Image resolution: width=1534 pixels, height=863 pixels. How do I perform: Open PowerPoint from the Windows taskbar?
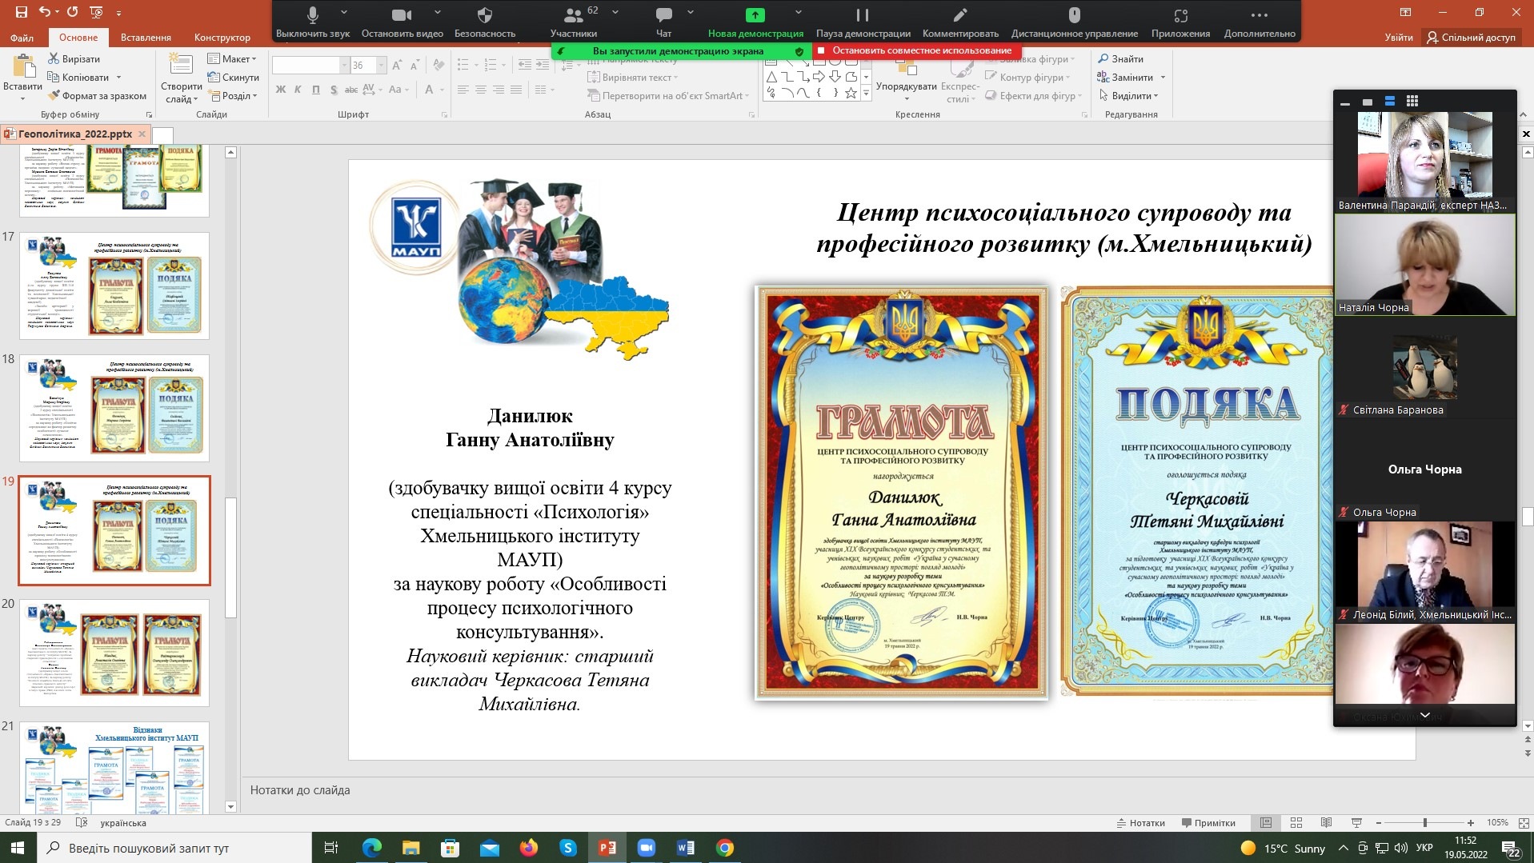(x=607, y=848)
